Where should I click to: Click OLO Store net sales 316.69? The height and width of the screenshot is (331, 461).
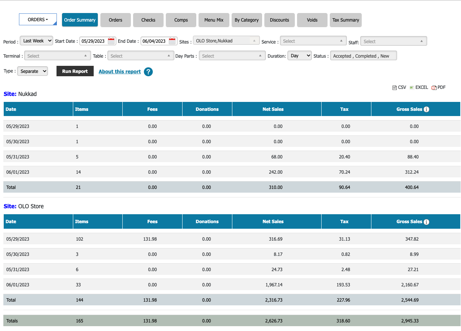coord(275,239)
